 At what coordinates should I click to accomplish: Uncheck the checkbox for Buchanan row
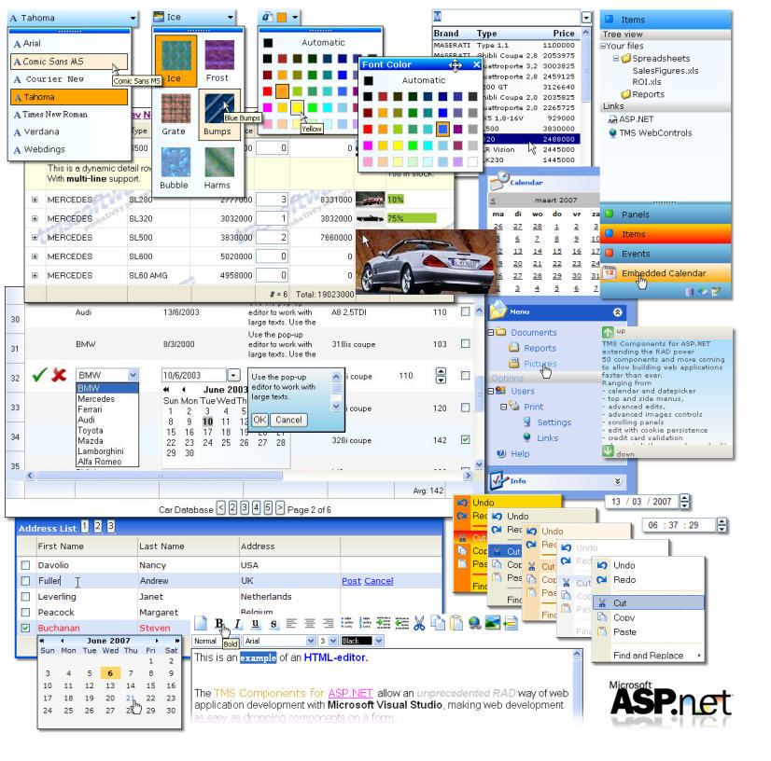[x=25, y=628]
